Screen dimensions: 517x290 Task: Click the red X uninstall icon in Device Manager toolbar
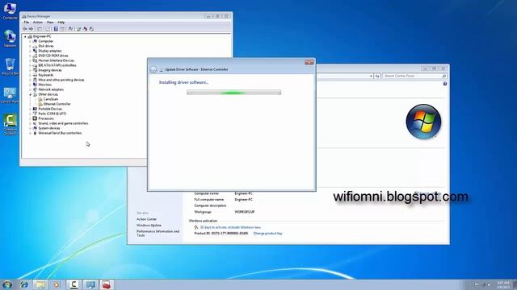(x=86, y=29)
